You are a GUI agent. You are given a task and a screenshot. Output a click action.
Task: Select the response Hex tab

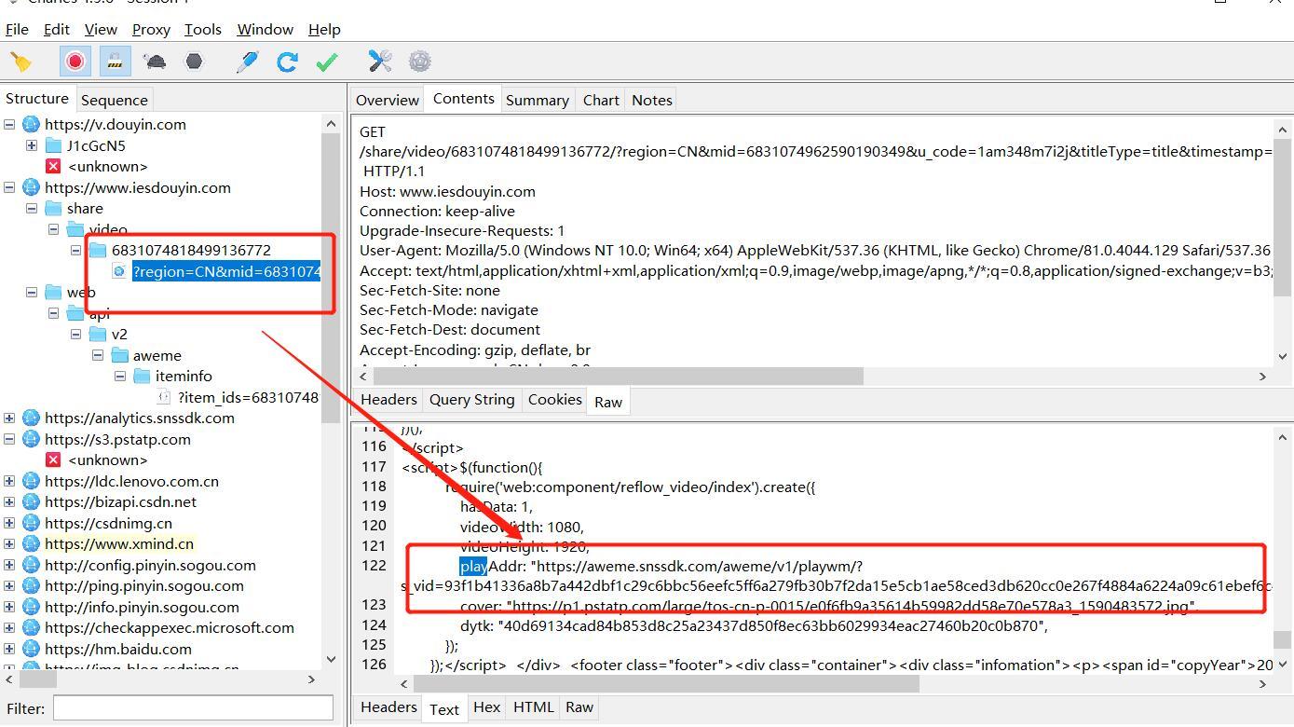pyautogui.click(x=486, y=706)
